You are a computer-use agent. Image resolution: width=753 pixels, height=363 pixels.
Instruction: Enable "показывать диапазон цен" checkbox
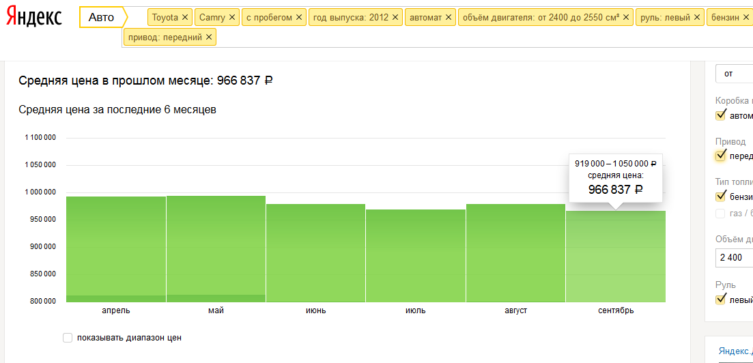[x=68, y=338]
